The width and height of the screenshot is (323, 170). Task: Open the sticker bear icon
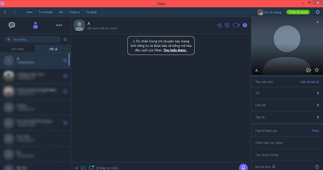pos(91,168)
